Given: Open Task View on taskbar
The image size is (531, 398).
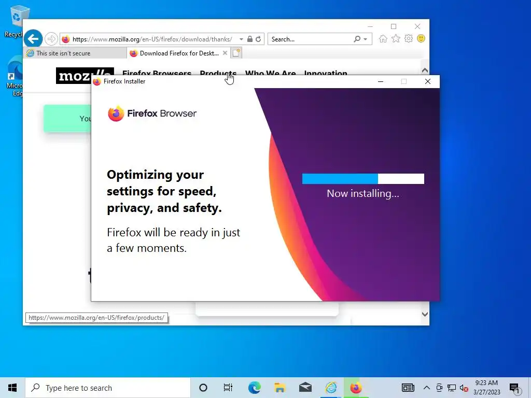Looking at the screenshot, I should pyautogui.click(x=228, y=388).
